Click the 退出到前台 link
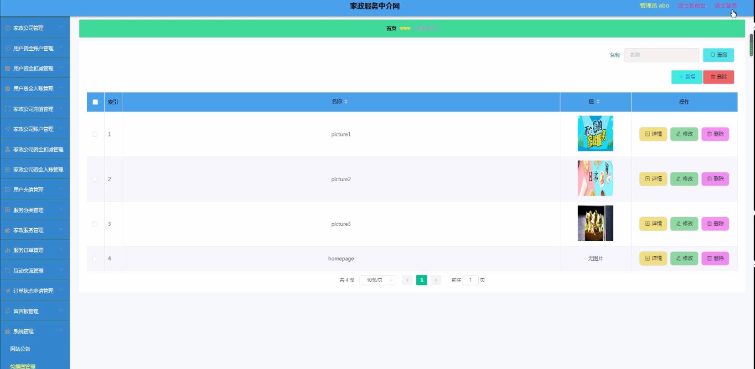 pyautogui.click(x=692, y=6)
